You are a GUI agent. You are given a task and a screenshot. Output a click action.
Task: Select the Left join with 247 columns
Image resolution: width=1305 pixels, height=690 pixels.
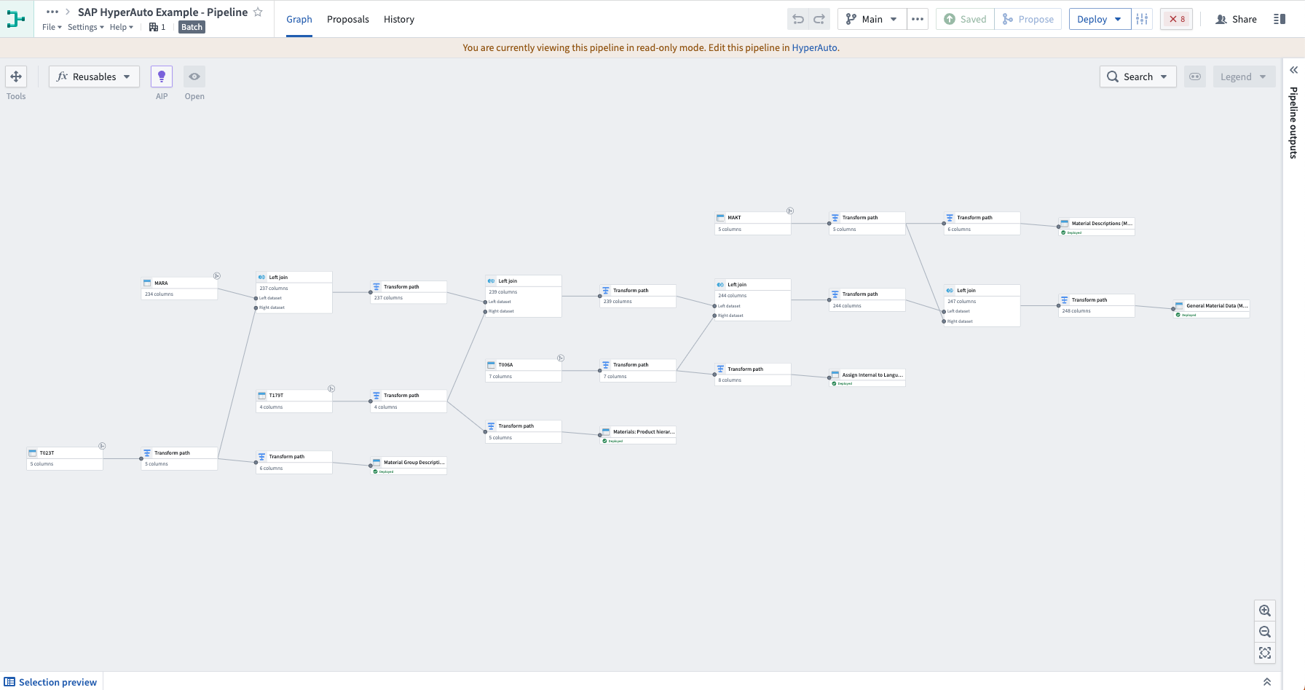coord(982,305)
